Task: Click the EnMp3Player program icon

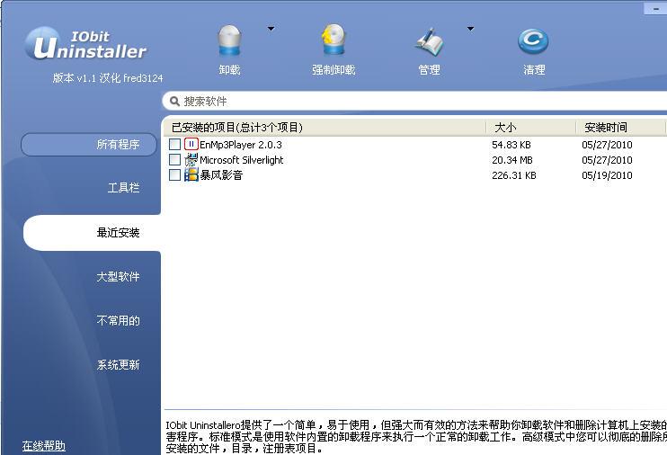Action: click(x=191, y=144)
